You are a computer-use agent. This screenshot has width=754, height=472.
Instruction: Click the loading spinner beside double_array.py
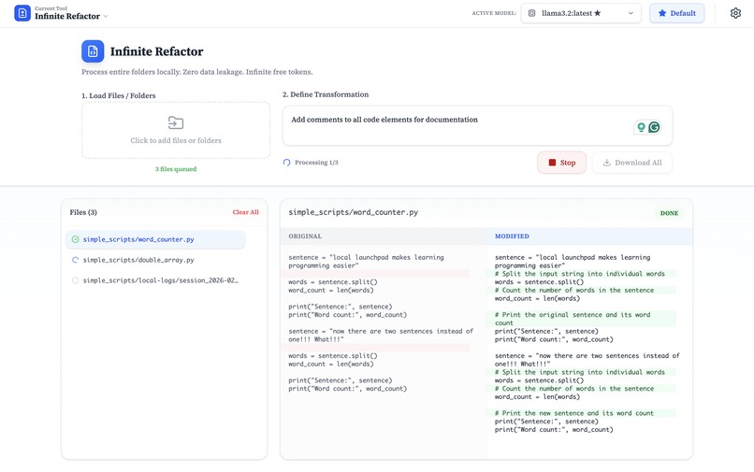pos(75,260)
